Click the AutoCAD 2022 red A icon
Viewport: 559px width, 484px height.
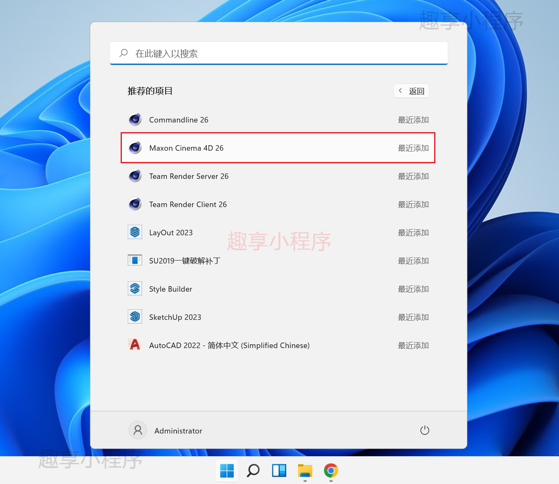pyautogui.click(x=135, y=345)
